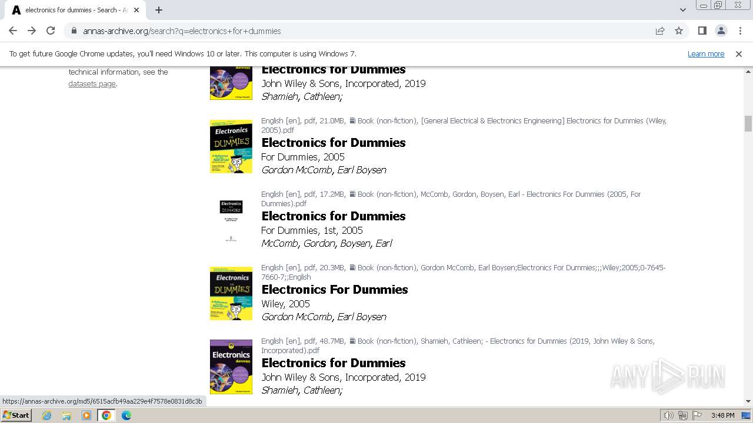The width and height of the screenshot is (753, 423).
Task: Open Chrome side panel
Action: [702, 31]
